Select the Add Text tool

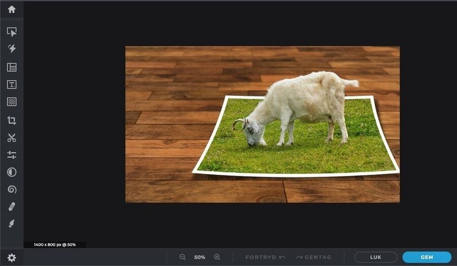pyautogui.click(x=12, y=85)
